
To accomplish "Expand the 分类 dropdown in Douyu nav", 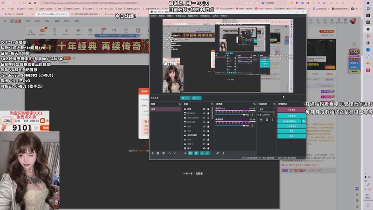I will pos(47,21).
